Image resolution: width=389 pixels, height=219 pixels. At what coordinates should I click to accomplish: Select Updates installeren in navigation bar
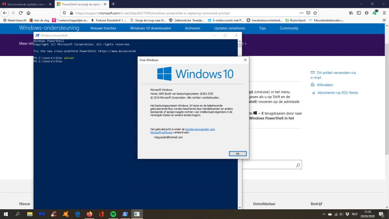tap(230, 28)
